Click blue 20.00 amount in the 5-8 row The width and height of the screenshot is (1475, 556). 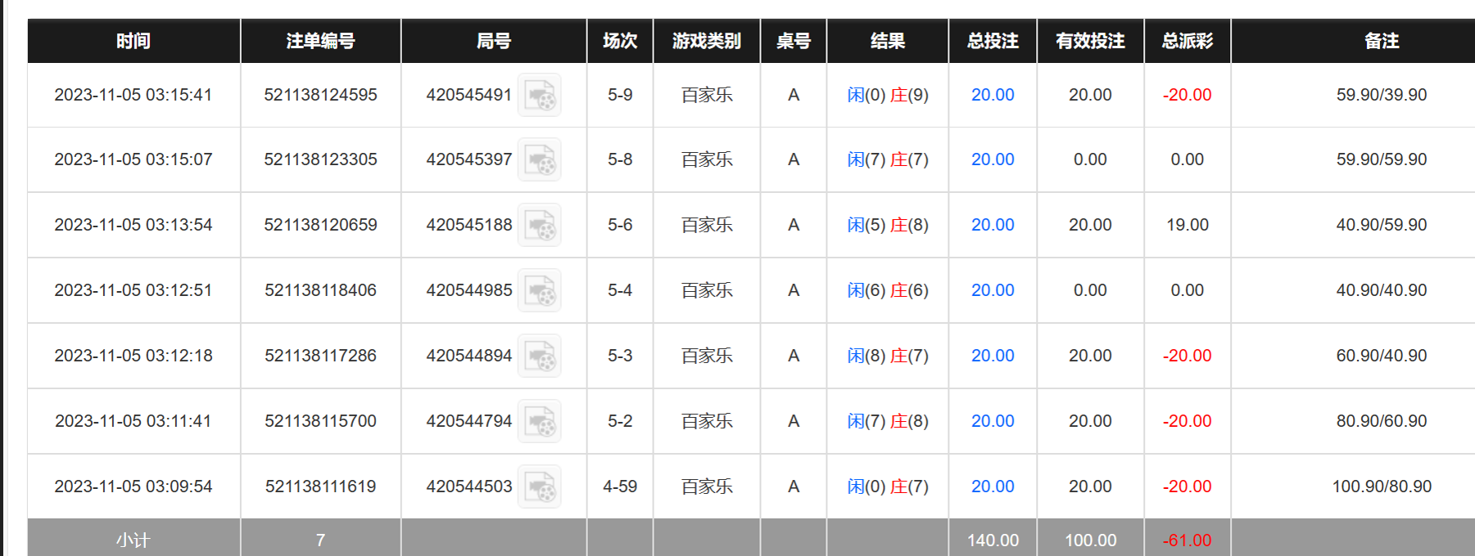pyautogui.click(x=992, y=159)
